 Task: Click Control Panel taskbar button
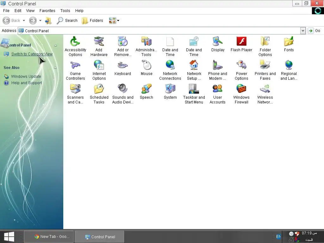tap(100, 237)
